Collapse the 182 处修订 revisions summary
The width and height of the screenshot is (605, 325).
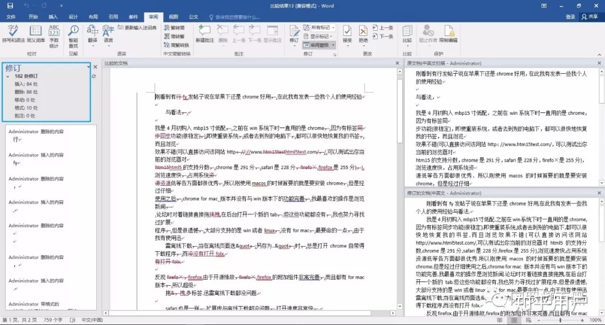tap(8, 76)
